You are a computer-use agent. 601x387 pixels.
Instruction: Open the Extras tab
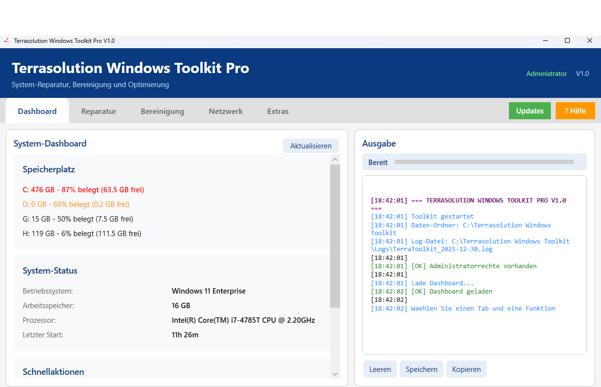click(278, 111)
